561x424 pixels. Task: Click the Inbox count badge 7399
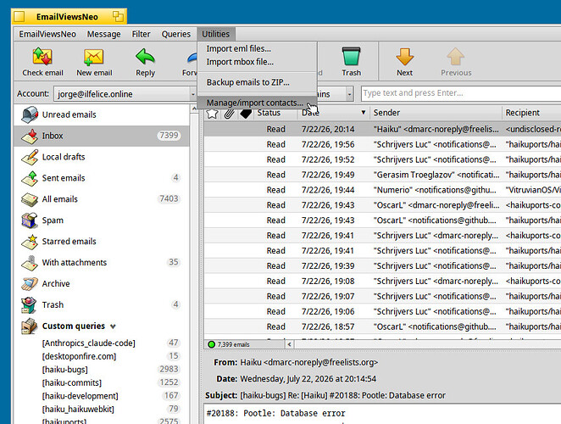pyautogui.click(x=169, y=136)
